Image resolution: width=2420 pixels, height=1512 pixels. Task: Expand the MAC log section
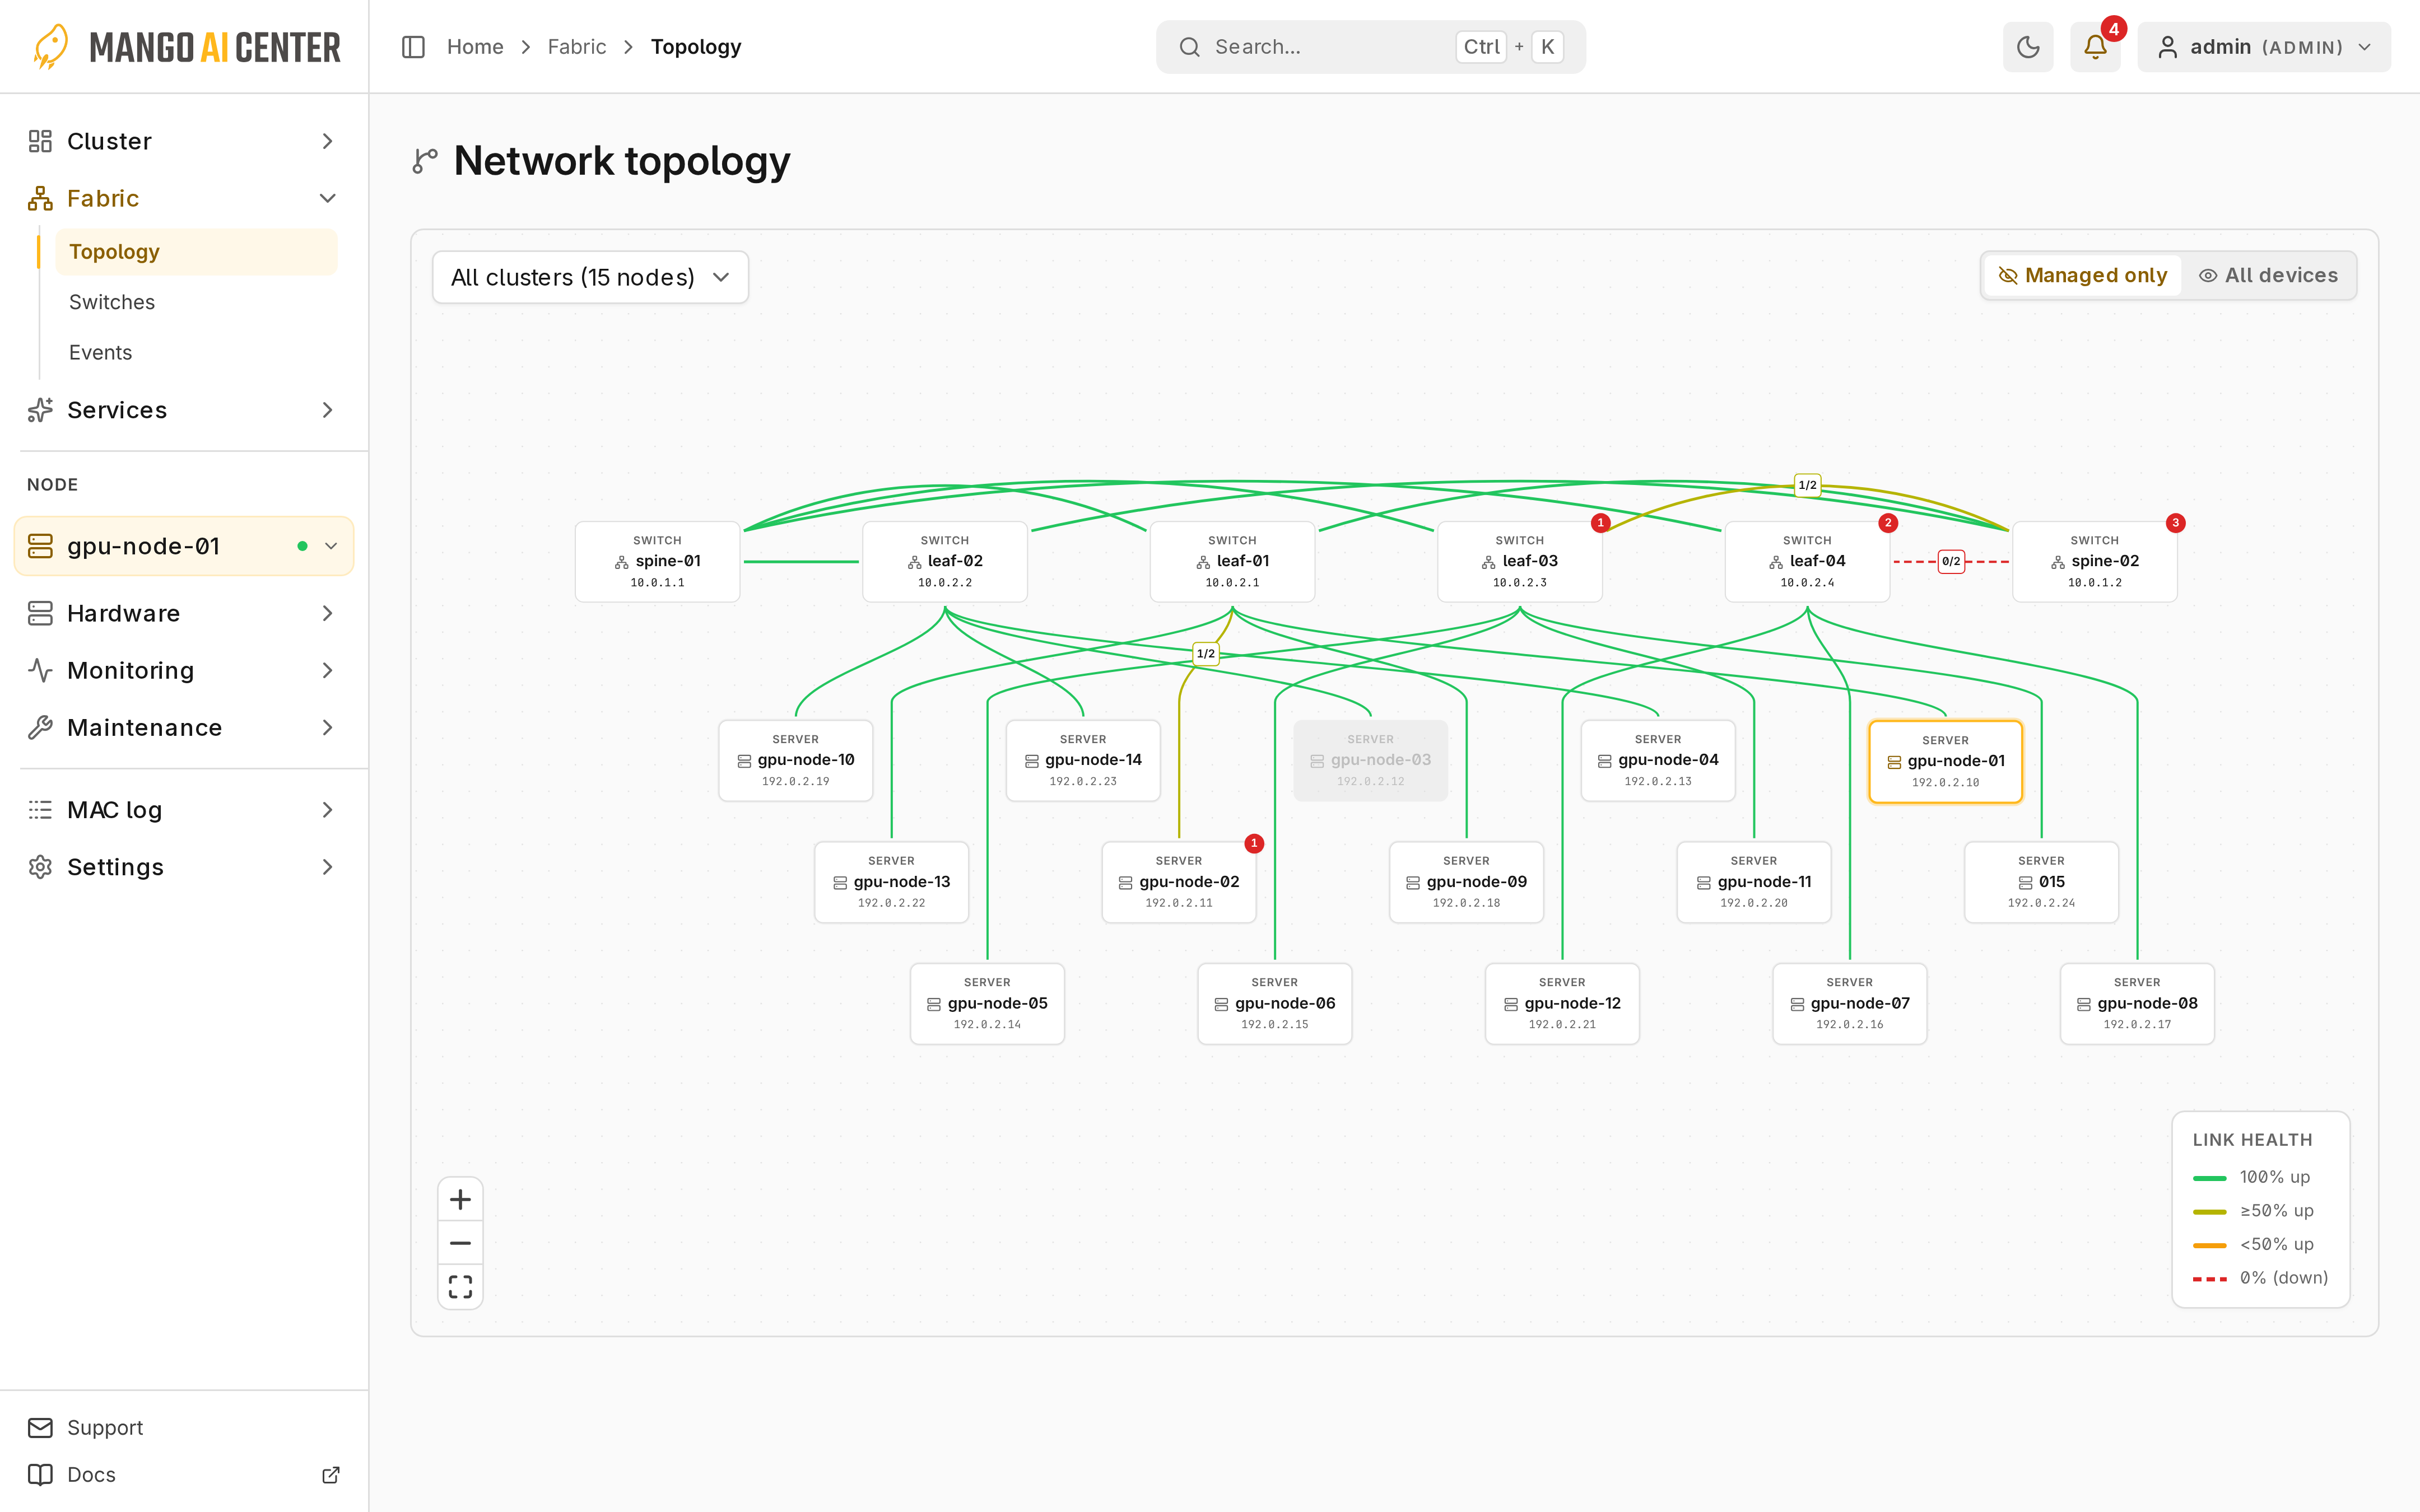pos(184,810)
